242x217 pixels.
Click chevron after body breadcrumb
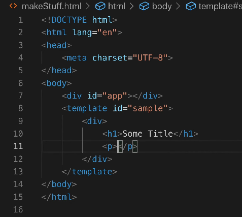click(178, 6)
